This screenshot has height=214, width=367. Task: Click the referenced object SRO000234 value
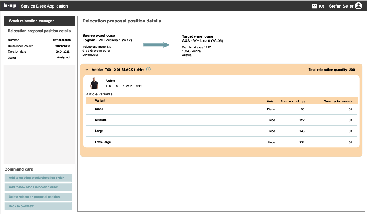(x=63, y=46)
